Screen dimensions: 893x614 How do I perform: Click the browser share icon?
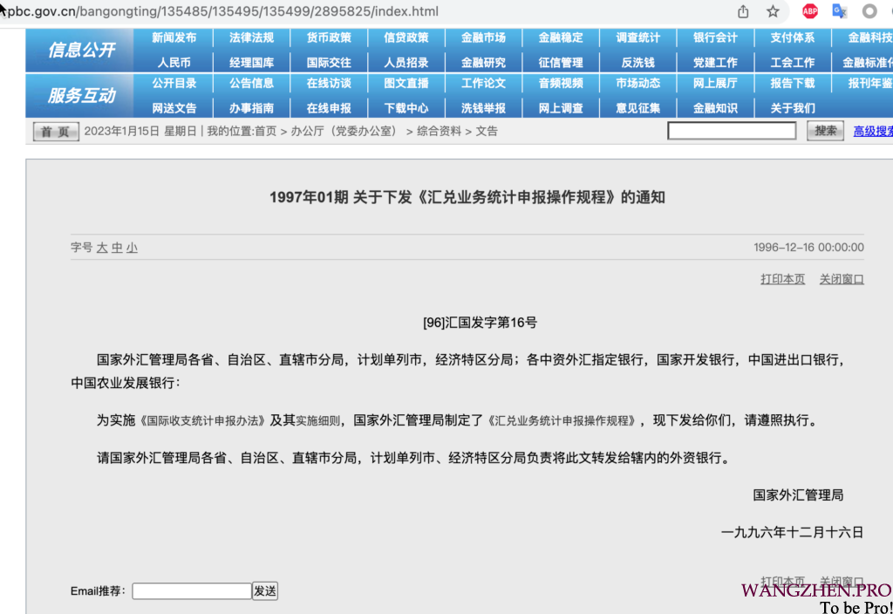(743, 11)
